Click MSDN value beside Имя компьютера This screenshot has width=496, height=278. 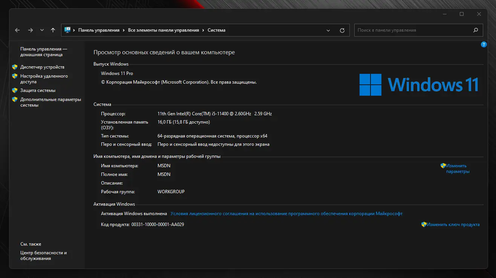coord(164,166)
